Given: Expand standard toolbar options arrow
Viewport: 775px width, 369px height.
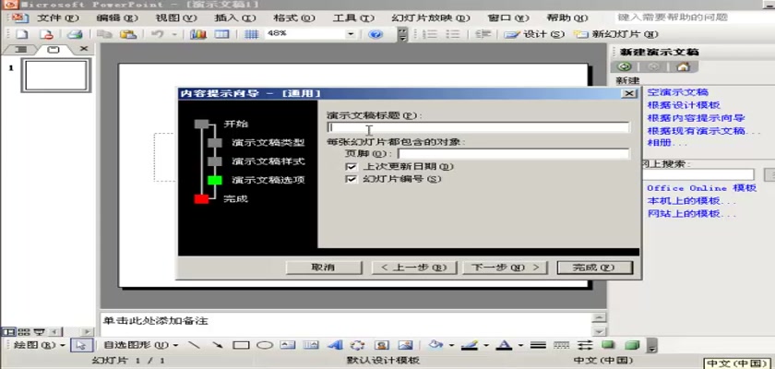Looking at the screenshot, I should click(403, 34).
